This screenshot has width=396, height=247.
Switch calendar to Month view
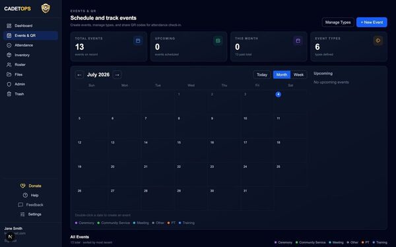[282, 74]
